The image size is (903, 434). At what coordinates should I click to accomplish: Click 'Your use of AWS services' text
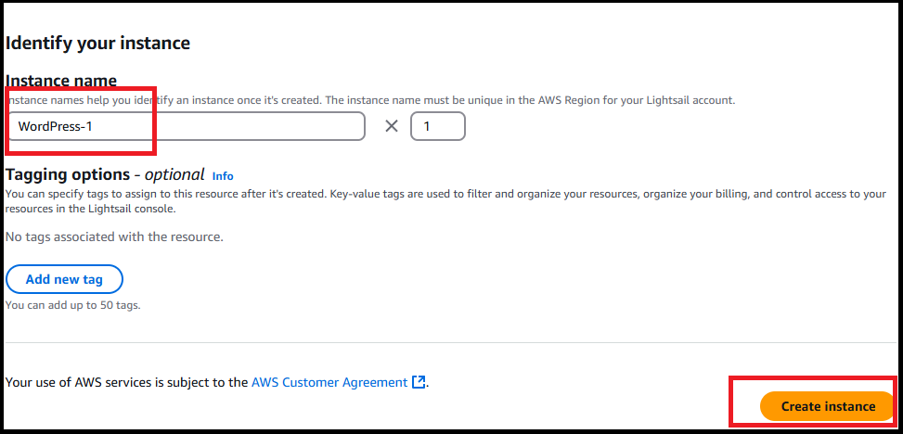click(127, 382)
